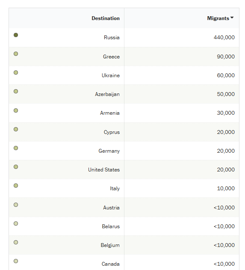Select the Azerbaijan destination name
The image size is (245, 270).
[107, 94]
